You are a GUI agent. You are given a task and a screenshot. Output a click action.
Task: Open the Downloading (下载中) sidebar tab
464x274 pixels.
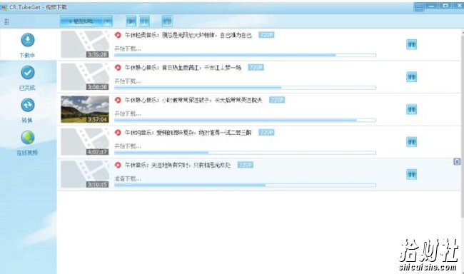[28, 45]
